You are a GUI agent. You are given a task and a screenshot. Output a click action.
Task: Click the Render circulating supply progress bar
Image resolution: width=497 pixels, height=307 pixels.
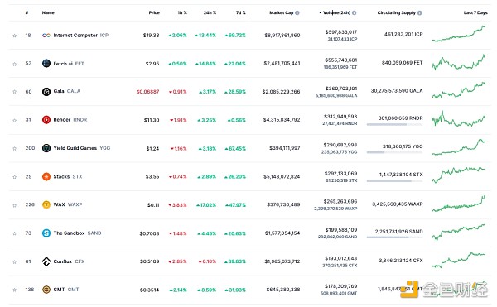click(x=394, y=124)
